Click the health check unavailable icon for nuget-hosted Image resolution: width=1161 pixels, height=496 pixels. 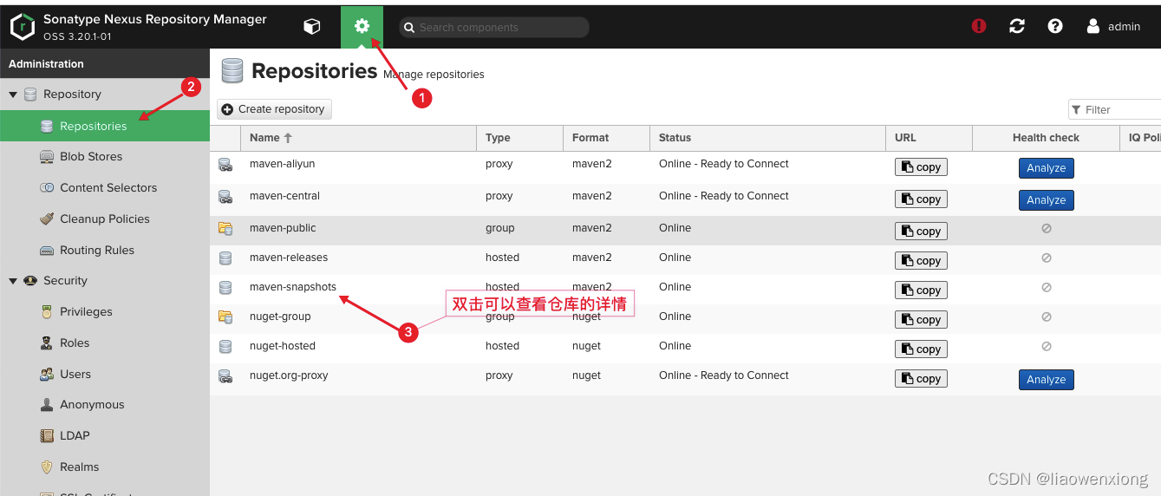(1047, 346)
